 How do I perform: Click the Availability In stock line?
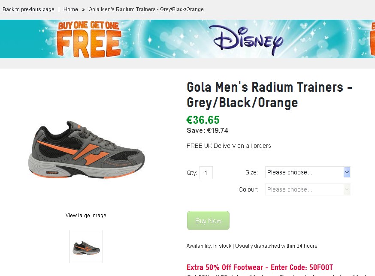tap(252, 246)
